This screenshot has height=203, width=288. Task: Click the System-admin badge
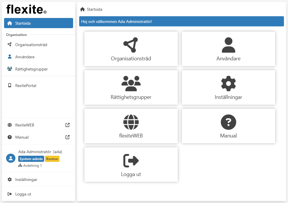(31, 159)
